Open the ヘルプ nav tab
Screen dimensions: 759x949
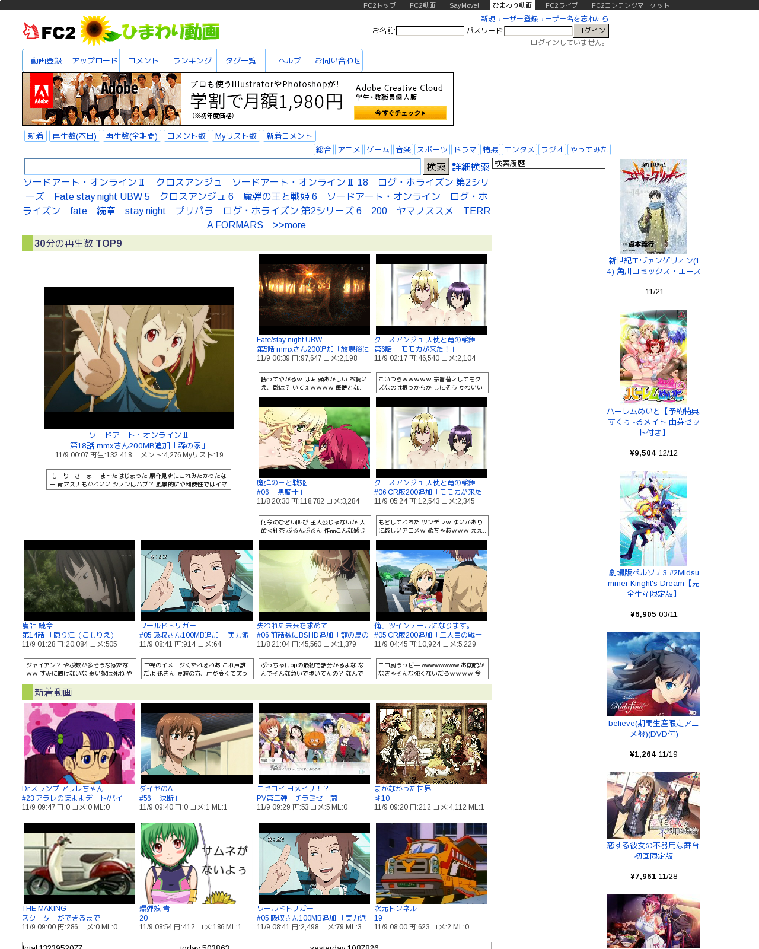point(289,60)
